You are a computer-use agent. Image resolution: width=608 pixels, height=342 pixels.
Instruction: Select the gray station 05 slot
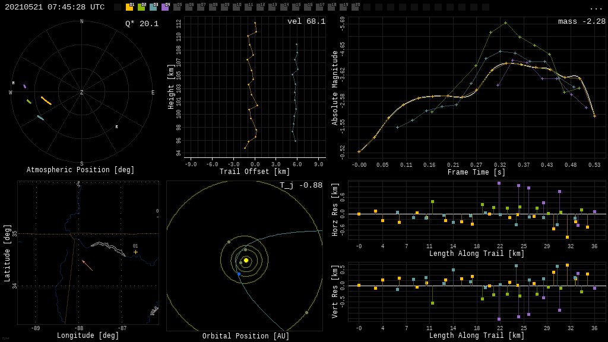[177, 7]
